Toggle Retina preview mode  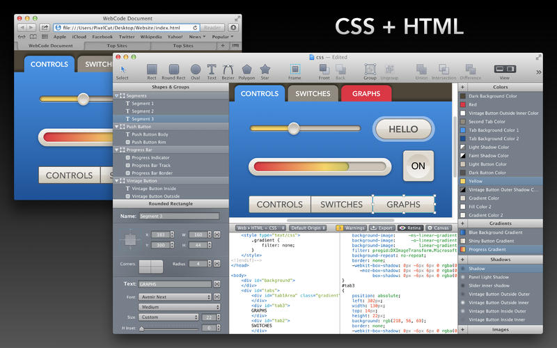pyautogui.click(x=410, y=228)
